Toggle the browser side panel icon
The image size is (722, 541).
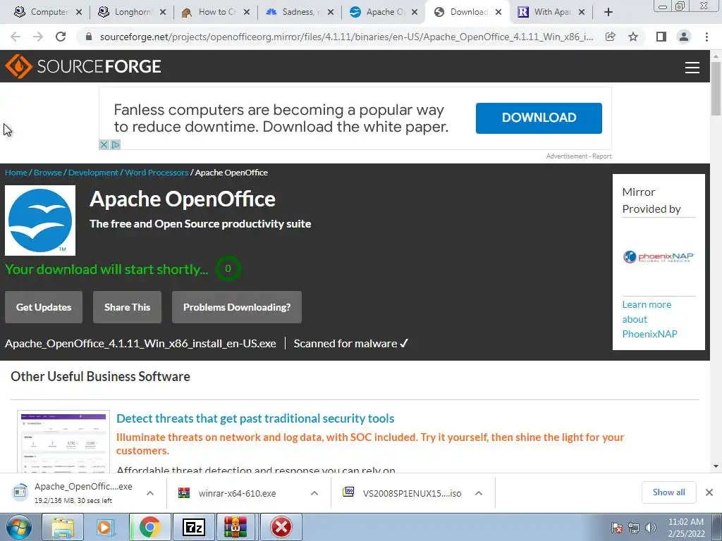[x=661, y=37]
